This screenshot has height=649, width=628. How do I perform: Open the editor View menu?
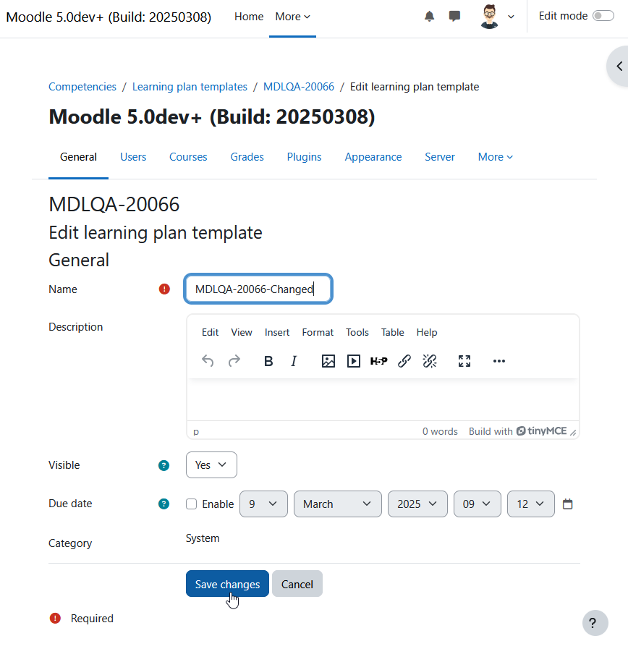242,332
